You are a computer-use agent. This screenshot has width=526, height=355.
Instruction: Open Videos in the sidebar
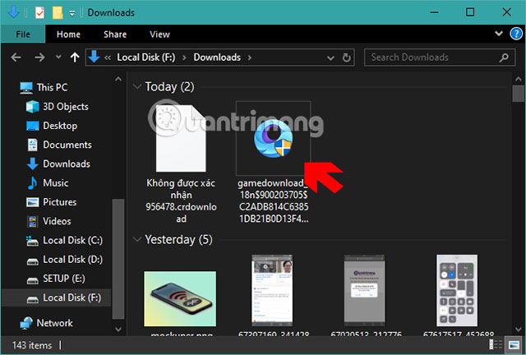click(x=48, y=221)
